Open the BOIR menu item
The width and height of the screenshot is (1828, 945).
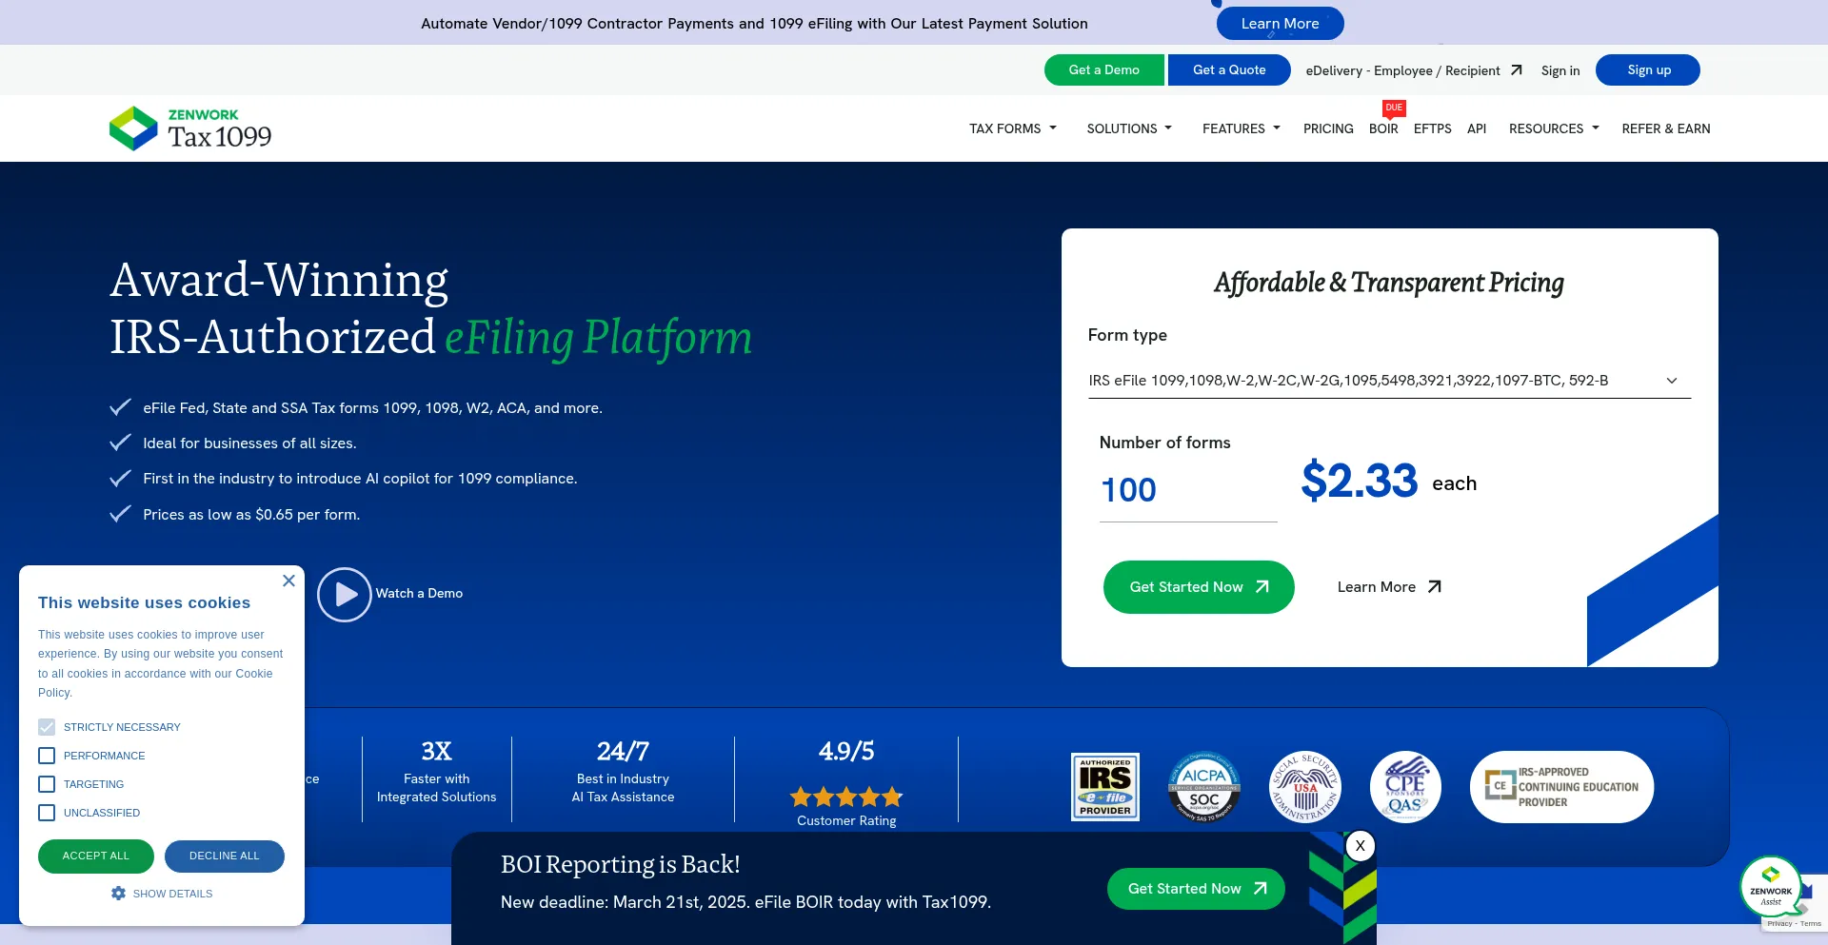pyautogui.click(x=1383, y=128)
